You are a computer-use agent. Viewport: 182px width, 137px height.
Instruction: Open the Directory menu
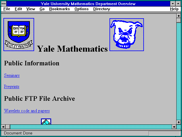pyautogui.click(x=102, y=9)
